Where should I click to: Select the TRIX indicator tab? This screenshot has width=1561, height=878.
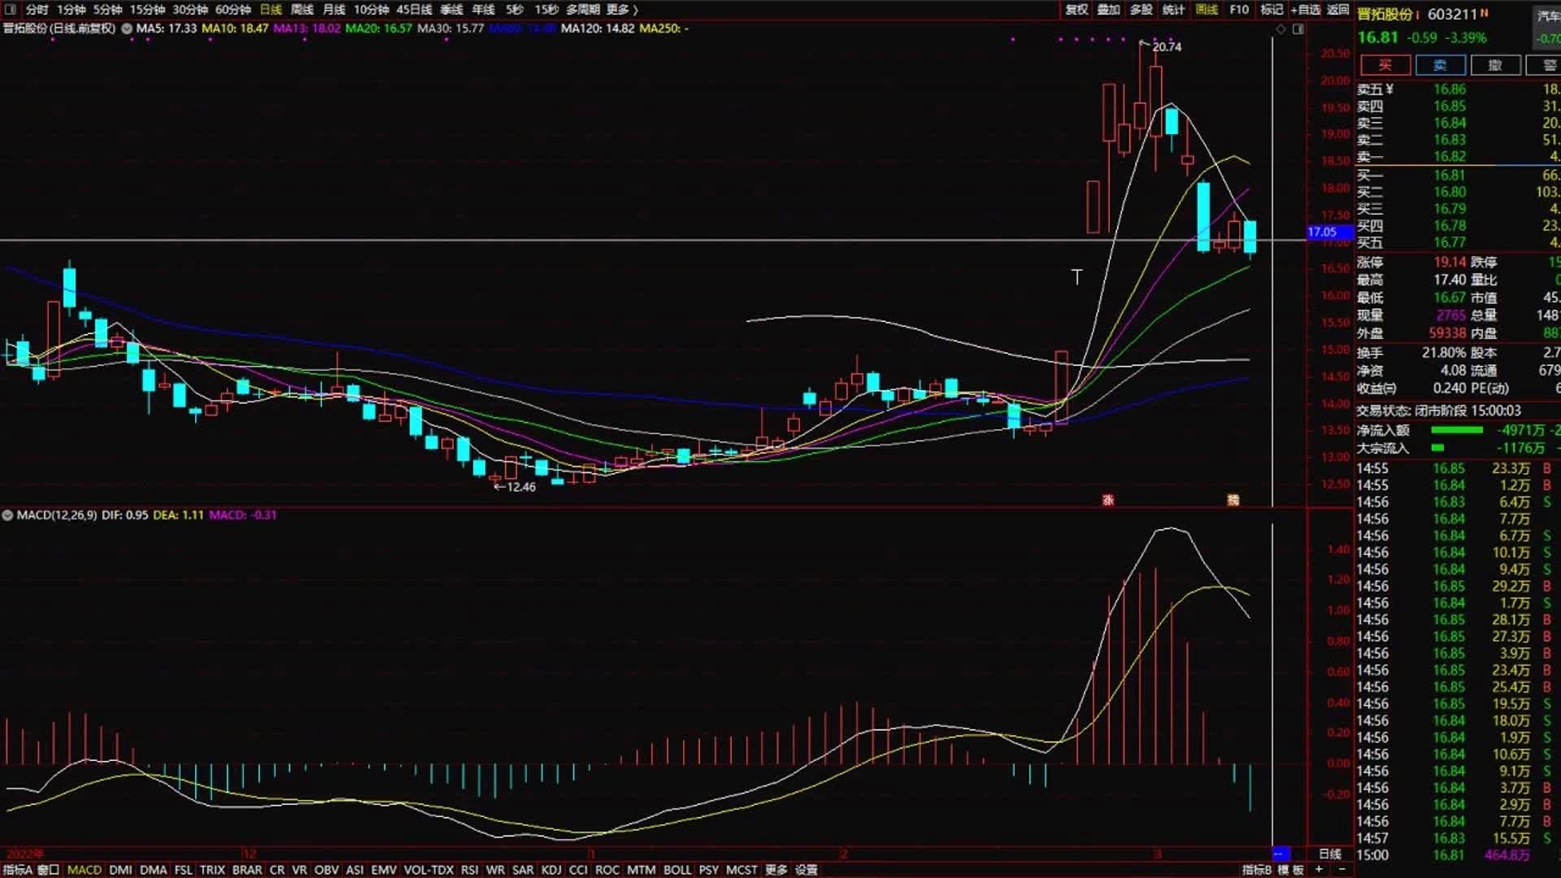coord(212,870)
